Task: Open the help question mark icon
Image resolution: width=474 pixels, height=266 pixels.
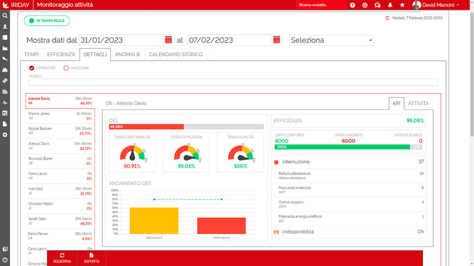Action: pyautogui.click(x=353, y=5)
